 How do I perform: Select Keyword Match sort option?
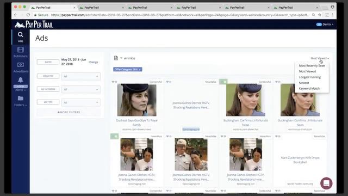click(x=309, y=88)
